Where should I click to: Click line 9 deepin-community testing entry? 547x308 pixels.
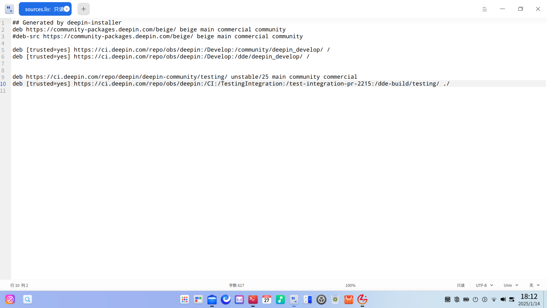[x=185, y=77]
